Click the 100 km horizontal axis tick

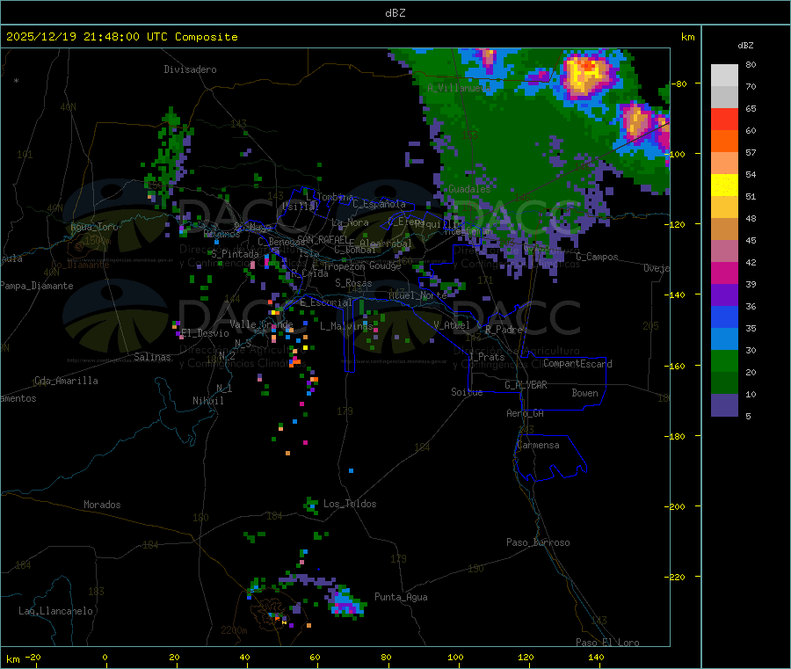455,657
